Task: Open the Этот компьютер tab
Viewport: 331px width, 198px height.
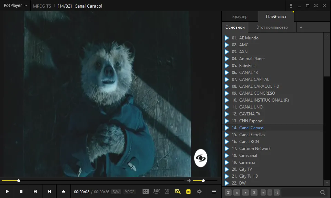Action: coord(272,27)
